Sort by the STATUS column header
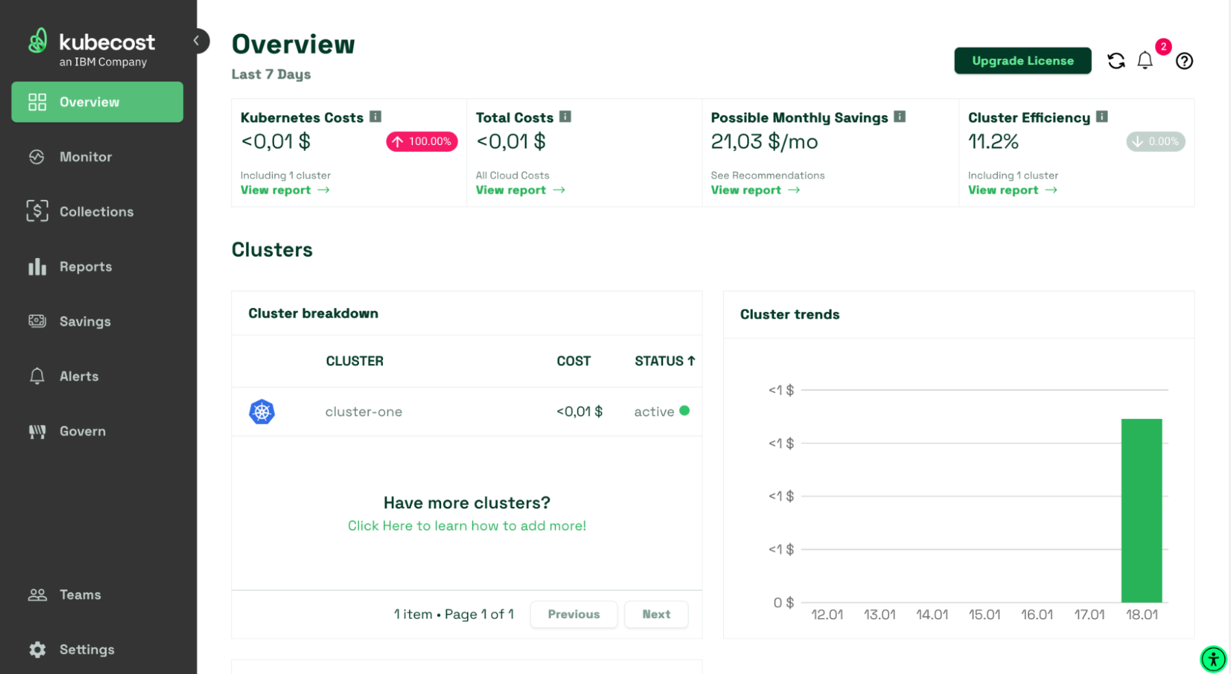1231x674 pixels. click(x=664, y=361)
